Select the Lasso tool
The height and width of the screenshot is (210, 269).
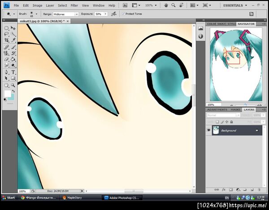click(x=6, y=34)
